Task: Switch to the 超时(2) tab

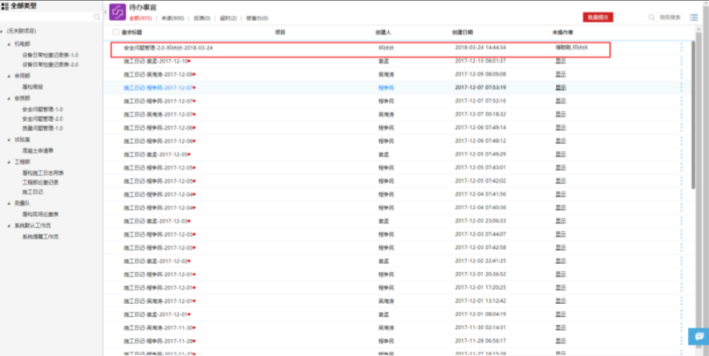Action: 229,19
